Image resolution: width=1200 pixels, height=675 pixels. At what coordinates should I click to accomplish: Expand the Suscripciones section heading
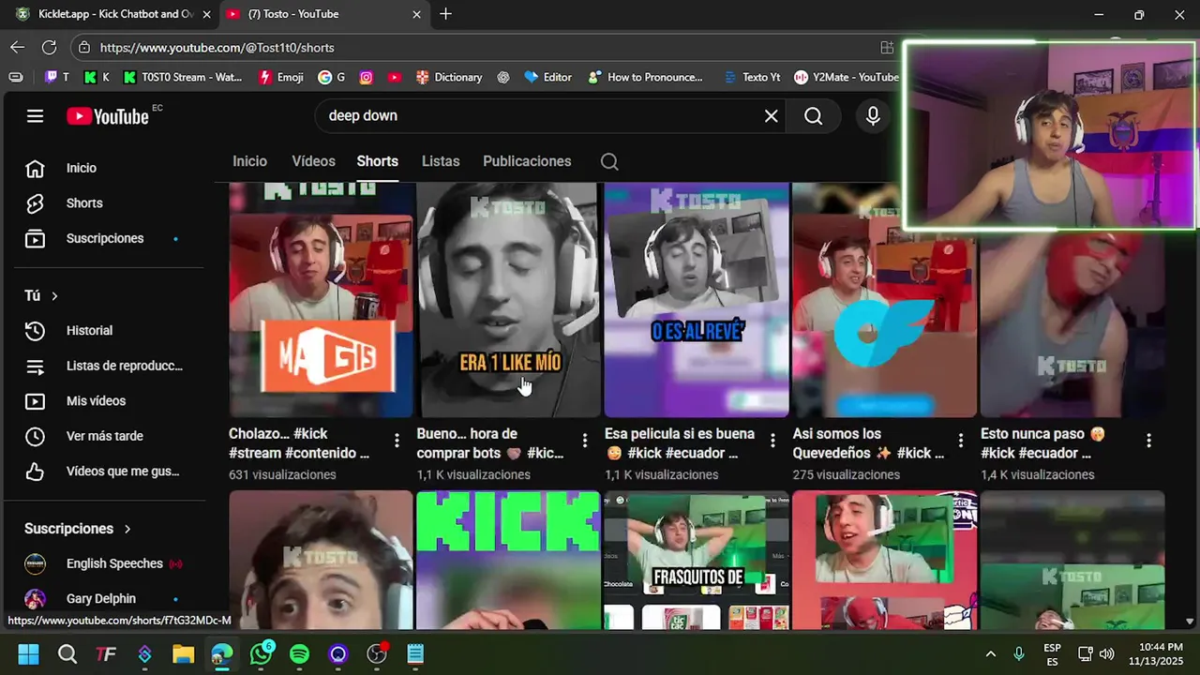pos(78,529)
